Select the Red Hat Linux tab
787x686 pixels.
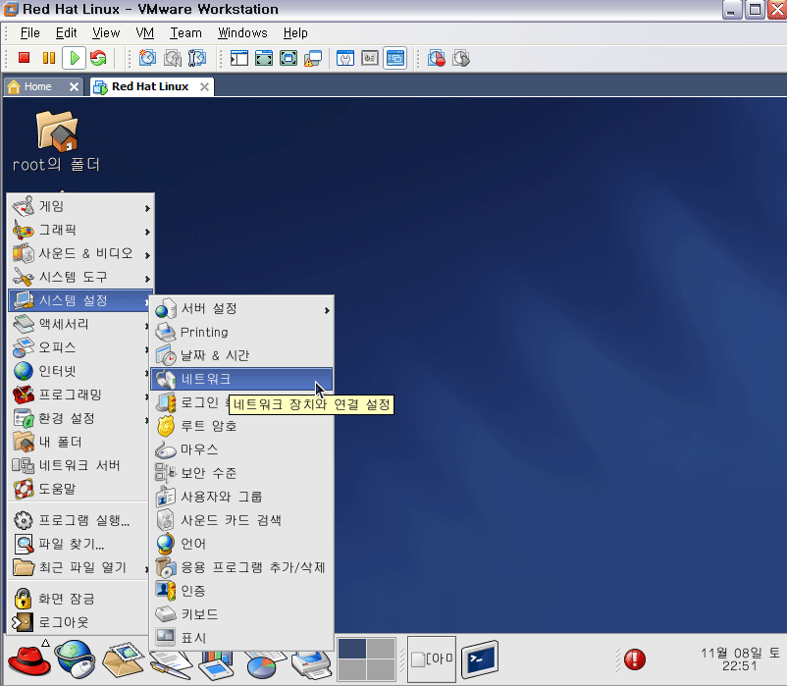coord(150,86)
